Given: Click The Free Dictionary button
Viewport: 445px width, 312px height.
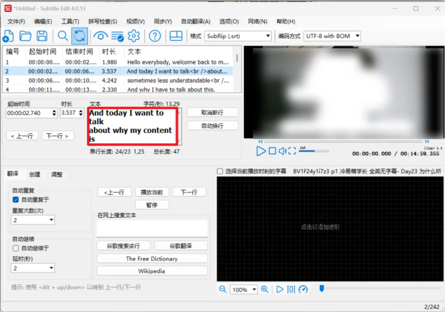Looking at the screenshot, I should pyautogui.click(x=151, y=258).
